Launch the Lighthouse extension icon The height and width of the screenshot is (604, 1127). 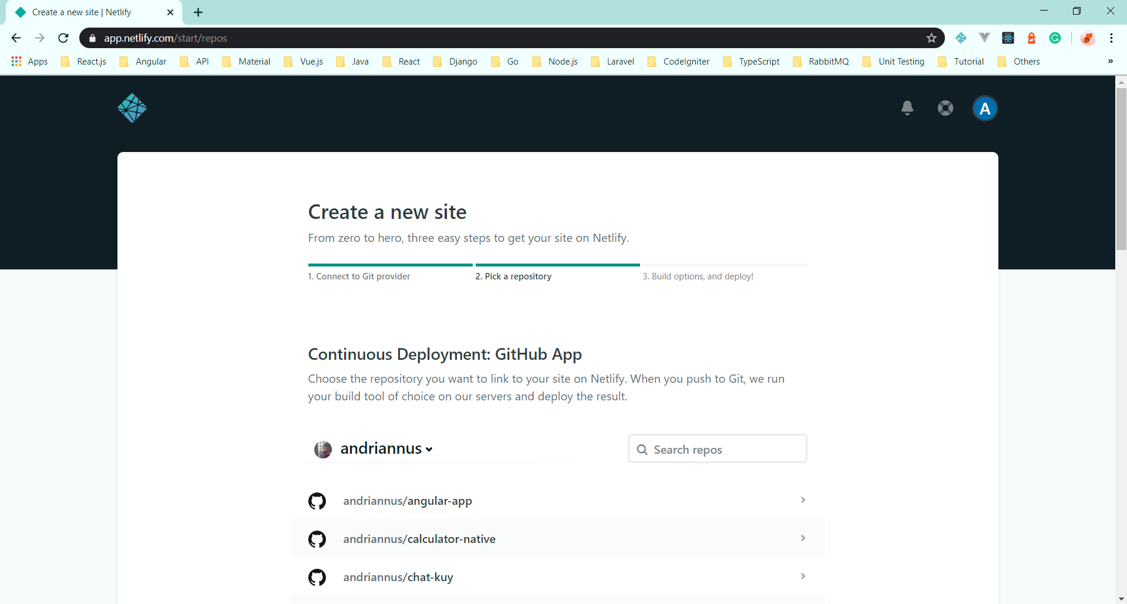(x=1032, y=38)
